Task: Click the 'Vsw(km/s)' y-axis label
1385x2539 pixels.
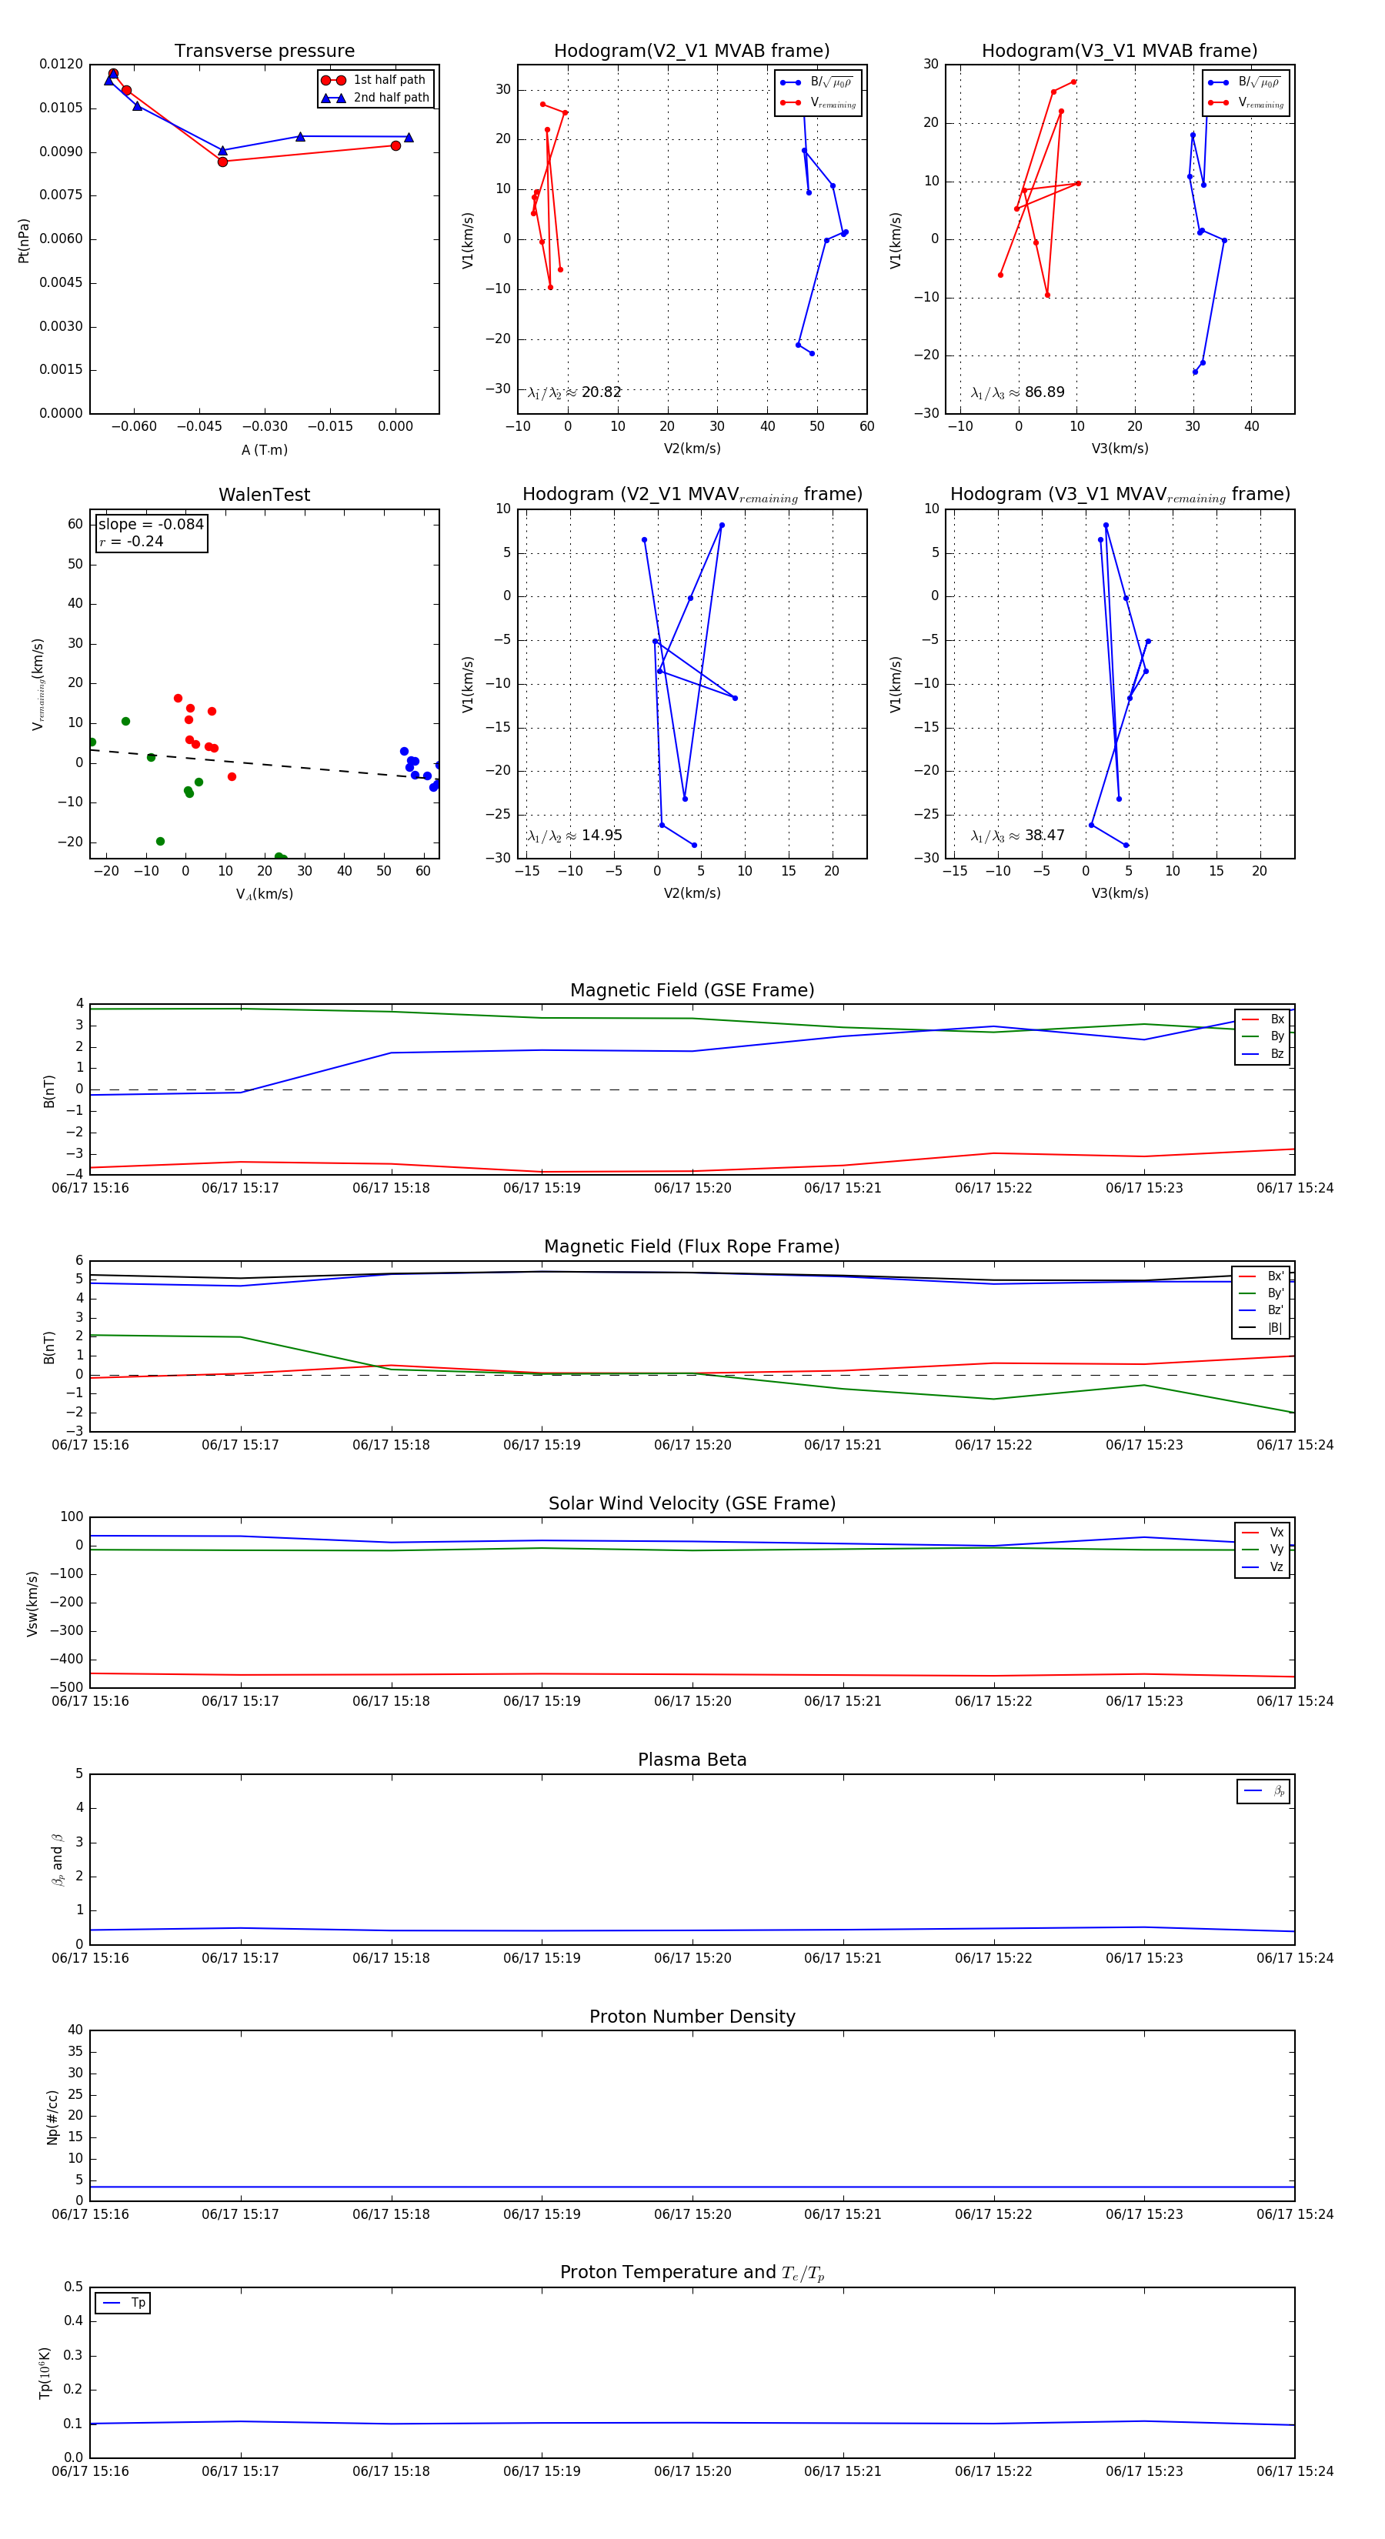Action: click(x=32, y=1603)
